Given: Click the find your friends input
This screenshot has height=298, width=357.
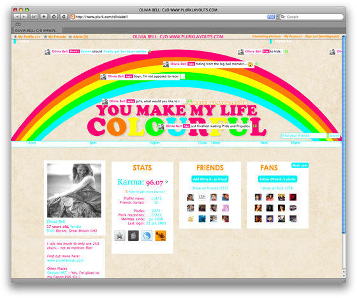Looking at the screenshot, I should coord(304,135).
